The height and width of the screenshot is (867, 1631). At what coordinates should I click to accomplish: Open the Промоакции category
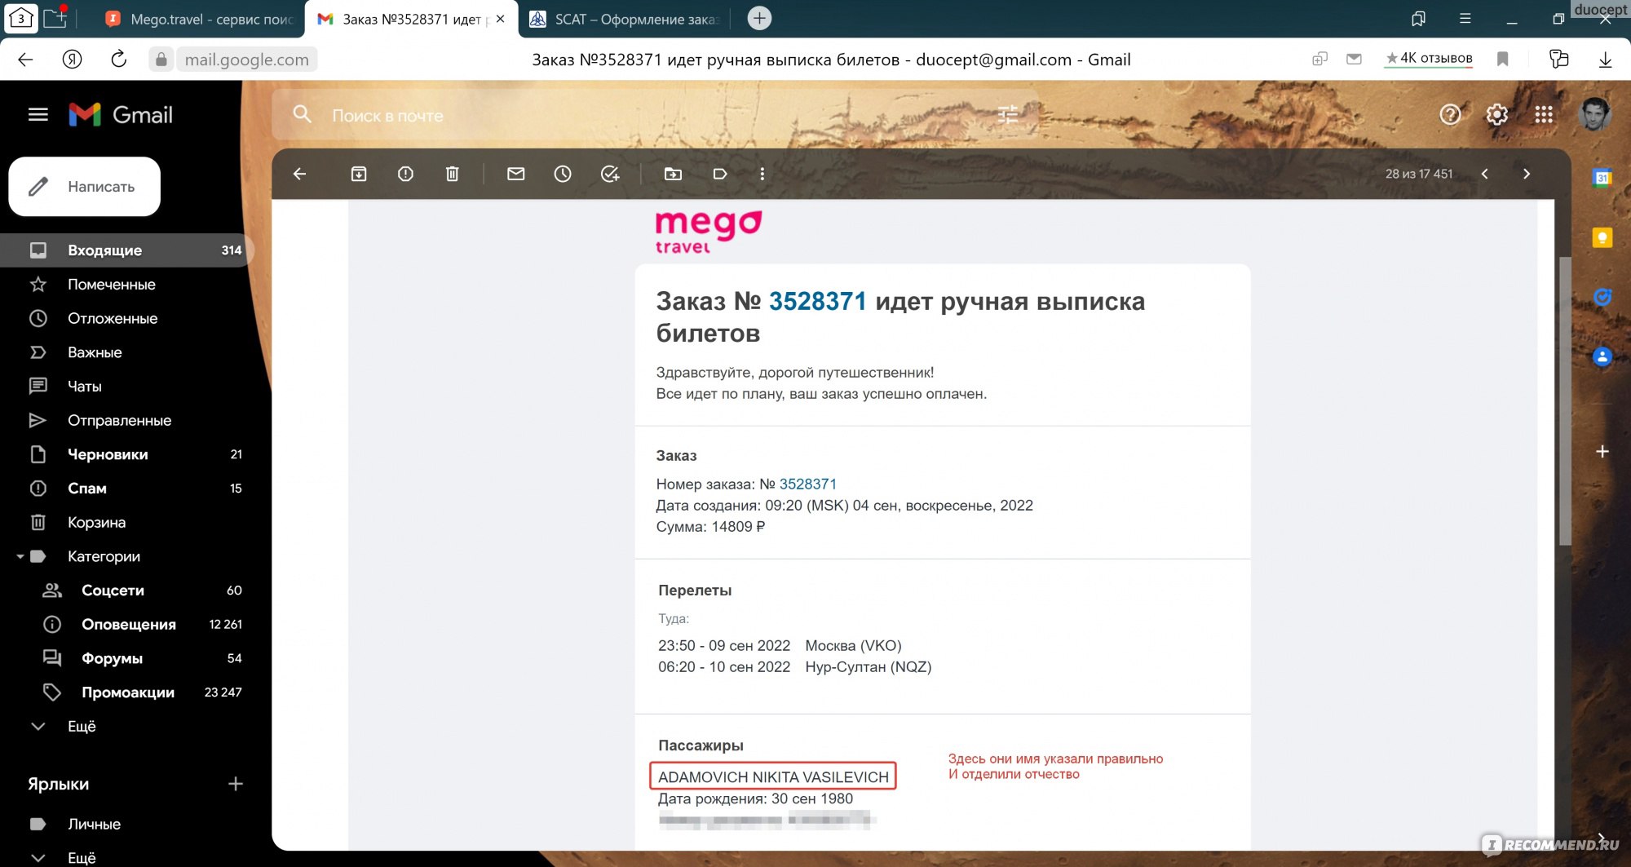[126, 692]
